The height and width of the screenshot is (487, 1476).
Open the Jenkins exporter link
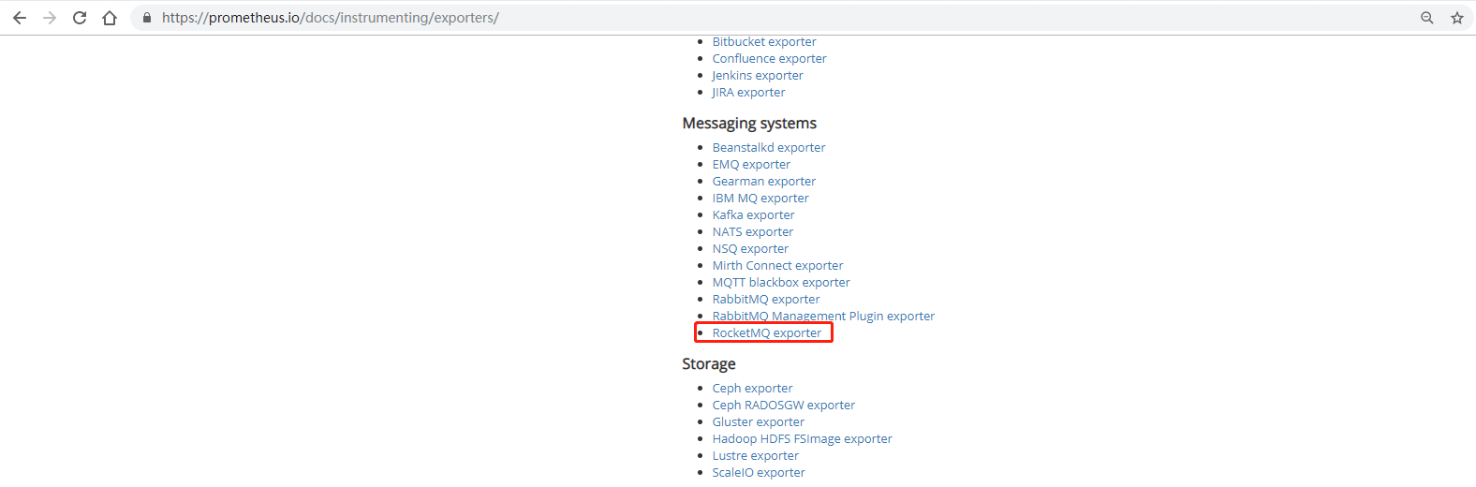click(x=757, y=76)
